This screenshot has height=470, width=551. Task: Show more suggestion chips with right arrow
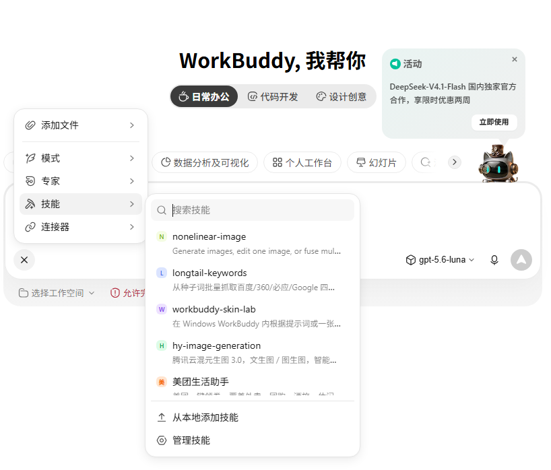(x=455, y=162)
